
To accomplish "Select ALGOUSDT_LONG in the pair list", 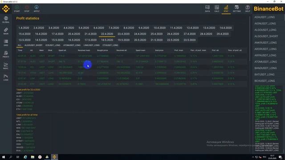I will (x=265, y=30).
